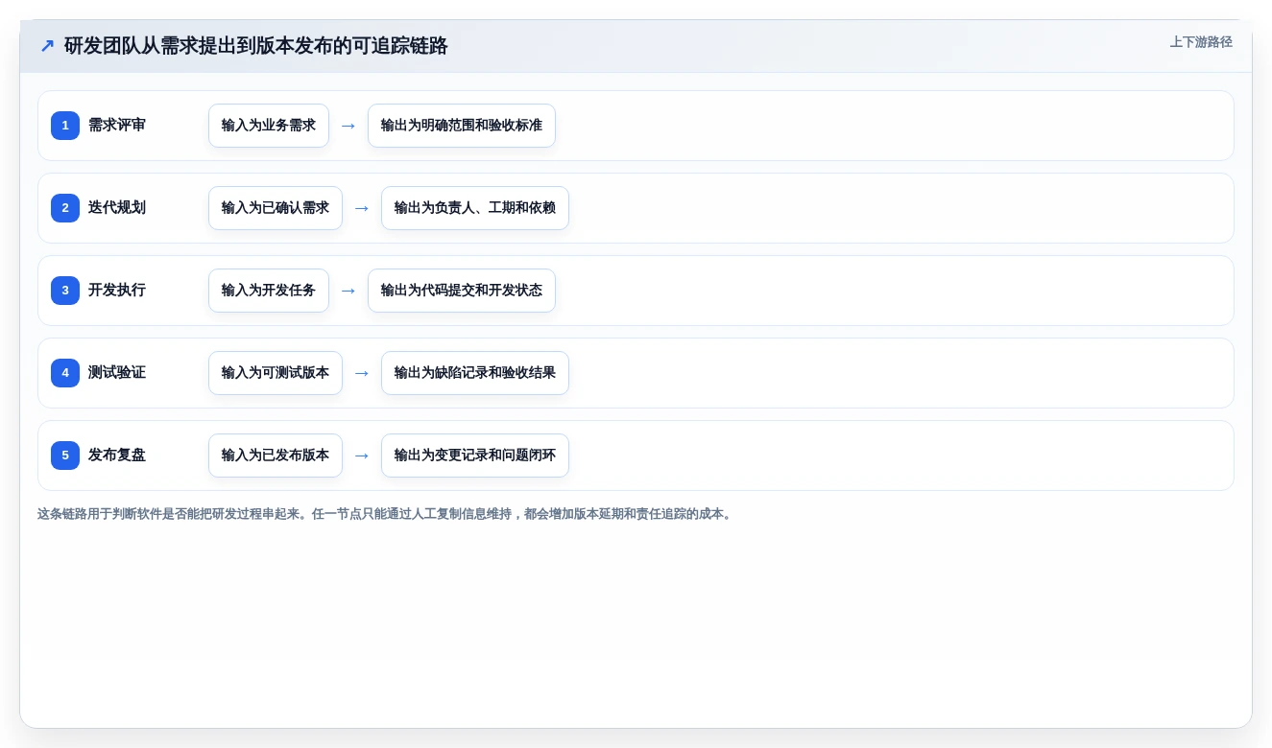
Task: Click the step 3 number badge
Action: [x=65, y=291]
